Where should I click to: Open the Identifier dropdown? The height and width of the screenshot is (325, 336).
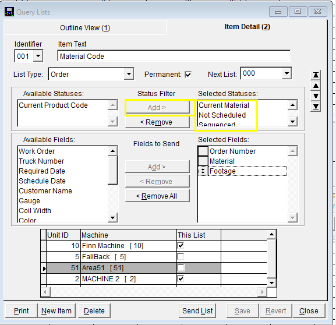[x=38, y=56]
